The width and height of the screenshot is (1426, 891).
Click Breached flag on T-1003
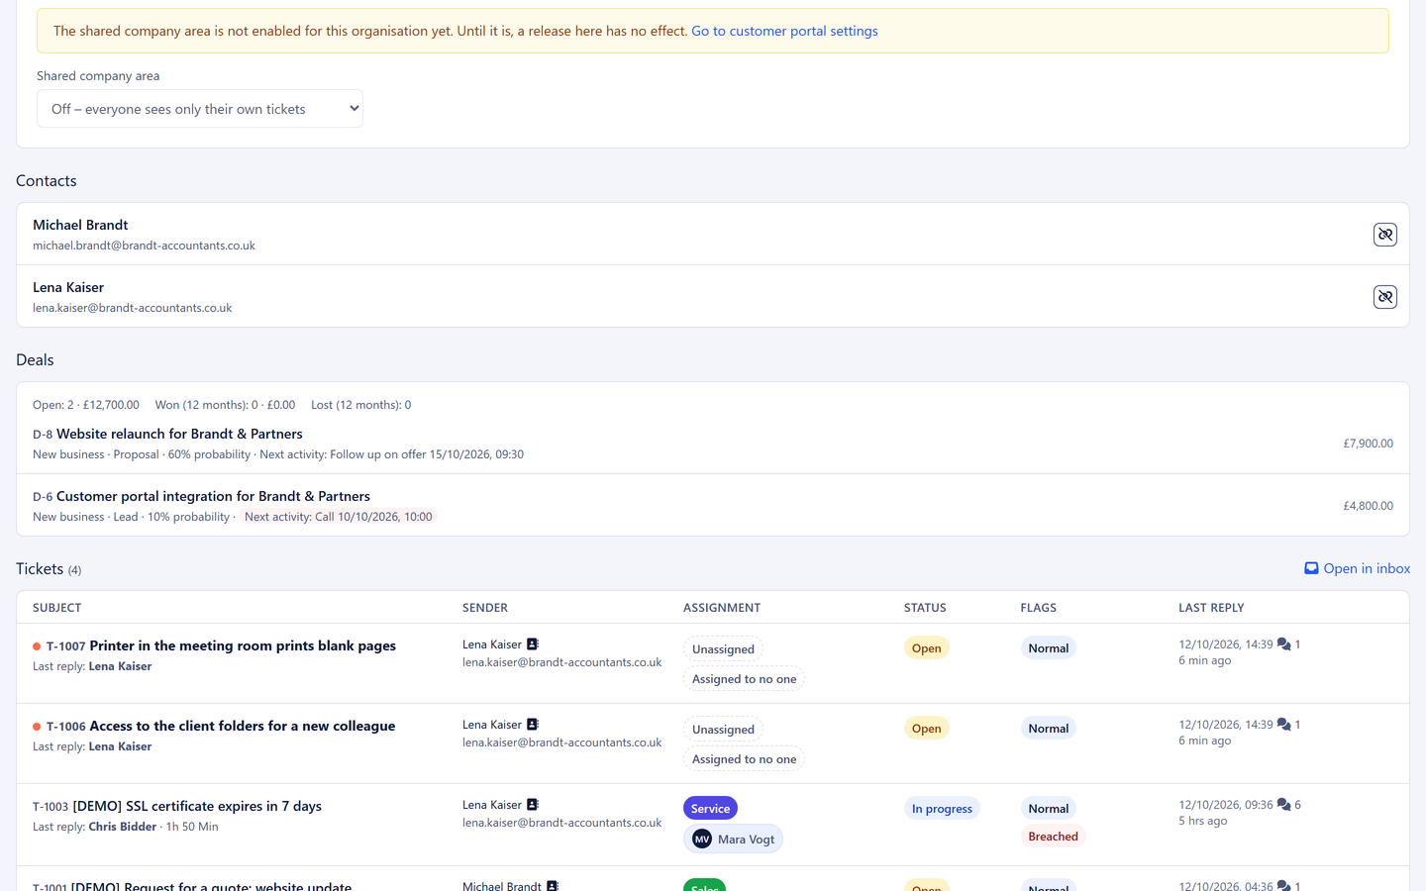[1053, 836]
